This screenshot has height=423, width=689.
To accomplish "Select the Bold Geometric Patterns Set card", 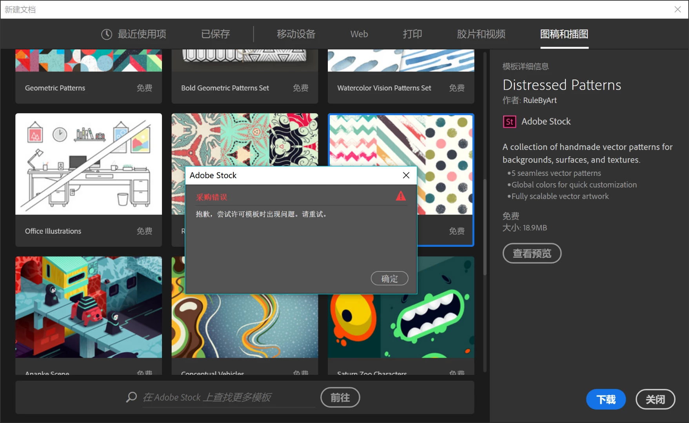I will pos(245,76).
